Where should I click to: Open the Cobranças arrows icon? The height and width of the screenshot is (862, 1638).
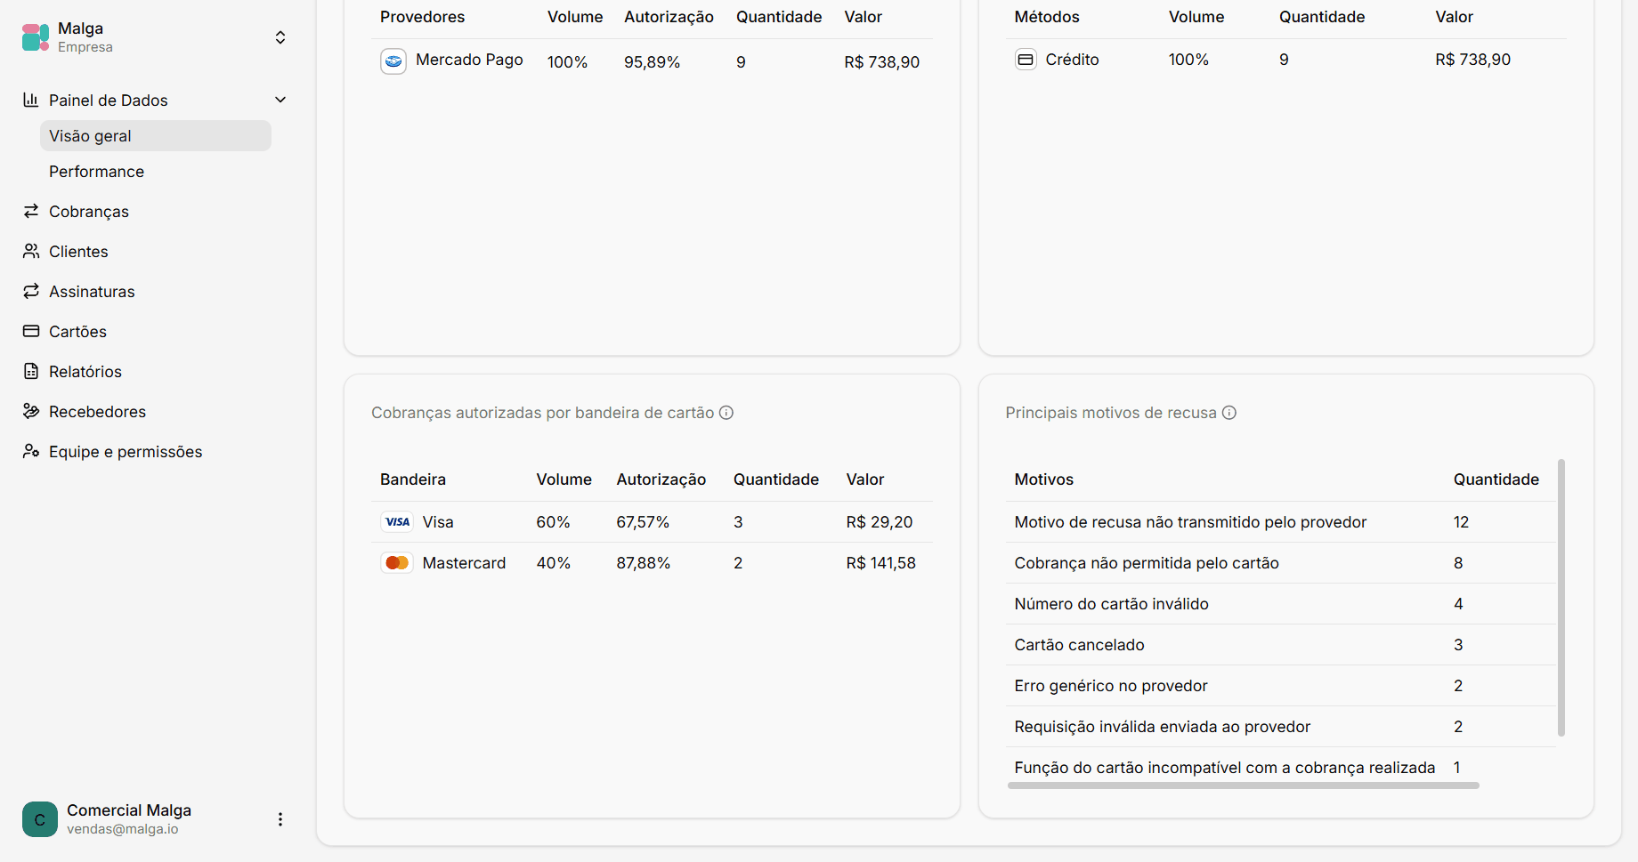[31, 211]
